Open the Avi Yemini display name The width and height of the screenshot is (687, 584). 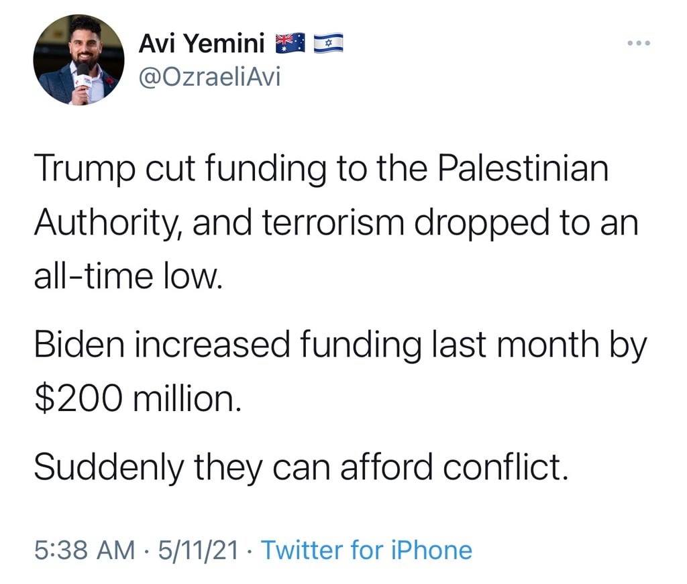[x=203, y=46]
